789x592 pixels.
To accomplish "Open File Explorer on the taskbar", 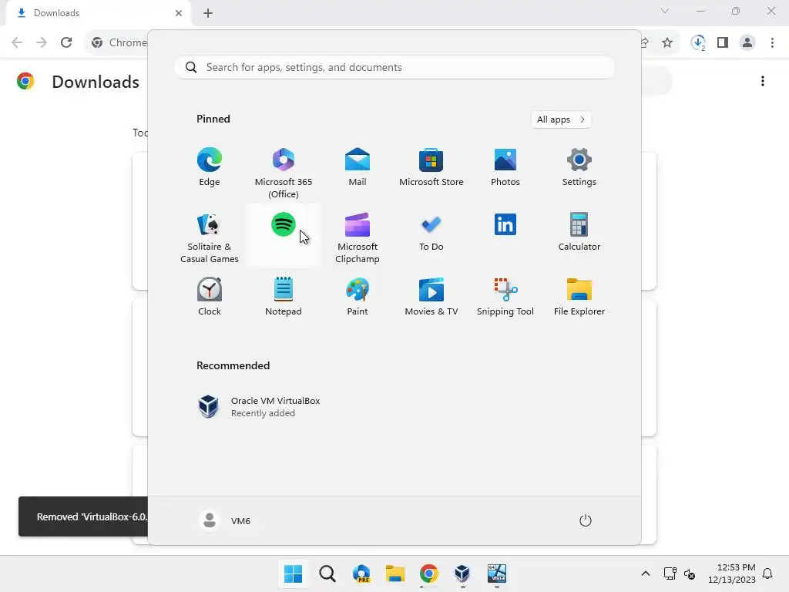I will click(x=395, y=573).
